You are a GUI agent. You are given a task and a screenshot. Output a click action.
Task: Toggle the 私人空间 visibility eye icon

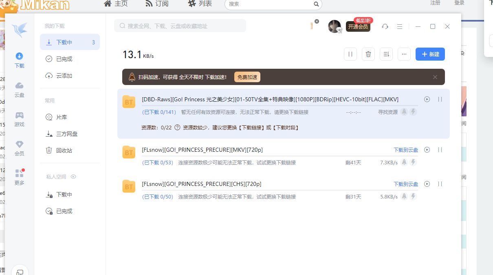tap(74, 177)
